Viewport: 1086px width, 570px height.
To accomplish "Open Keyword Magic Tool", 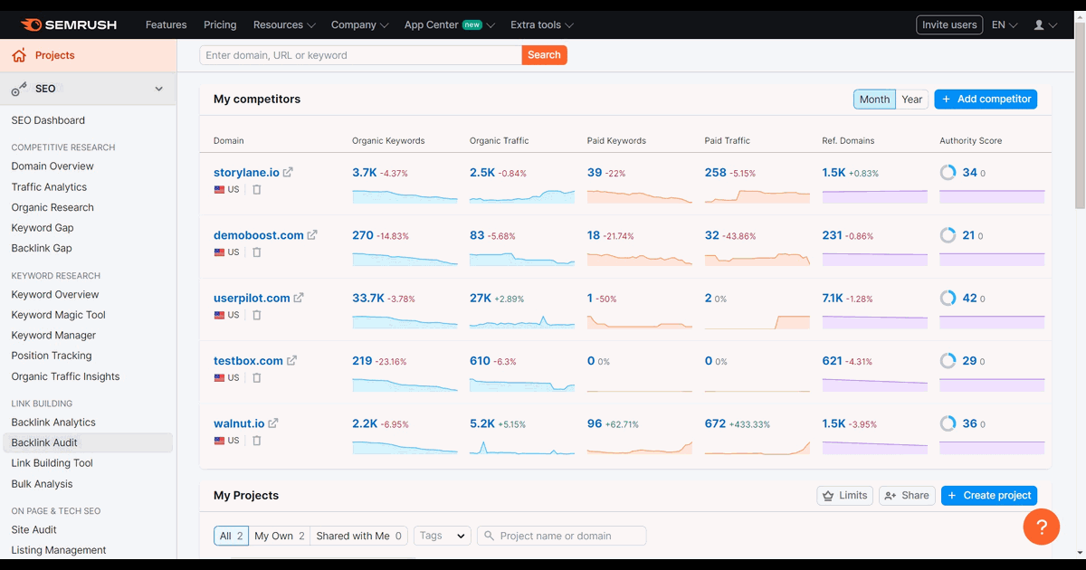I will [59, 315].
